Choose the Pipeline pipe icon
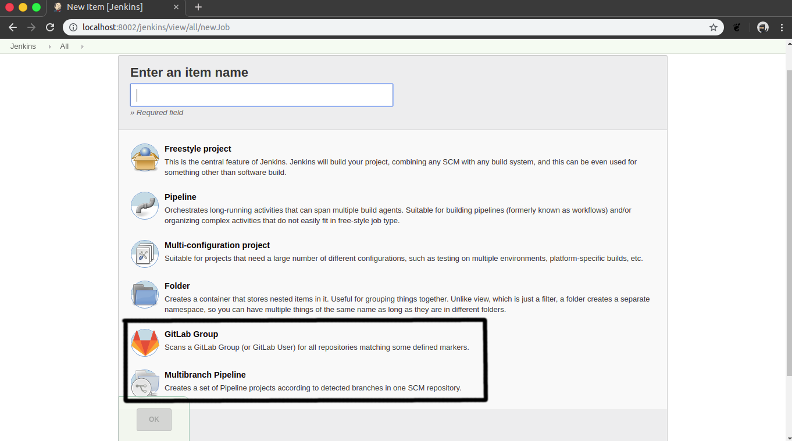 145,206
